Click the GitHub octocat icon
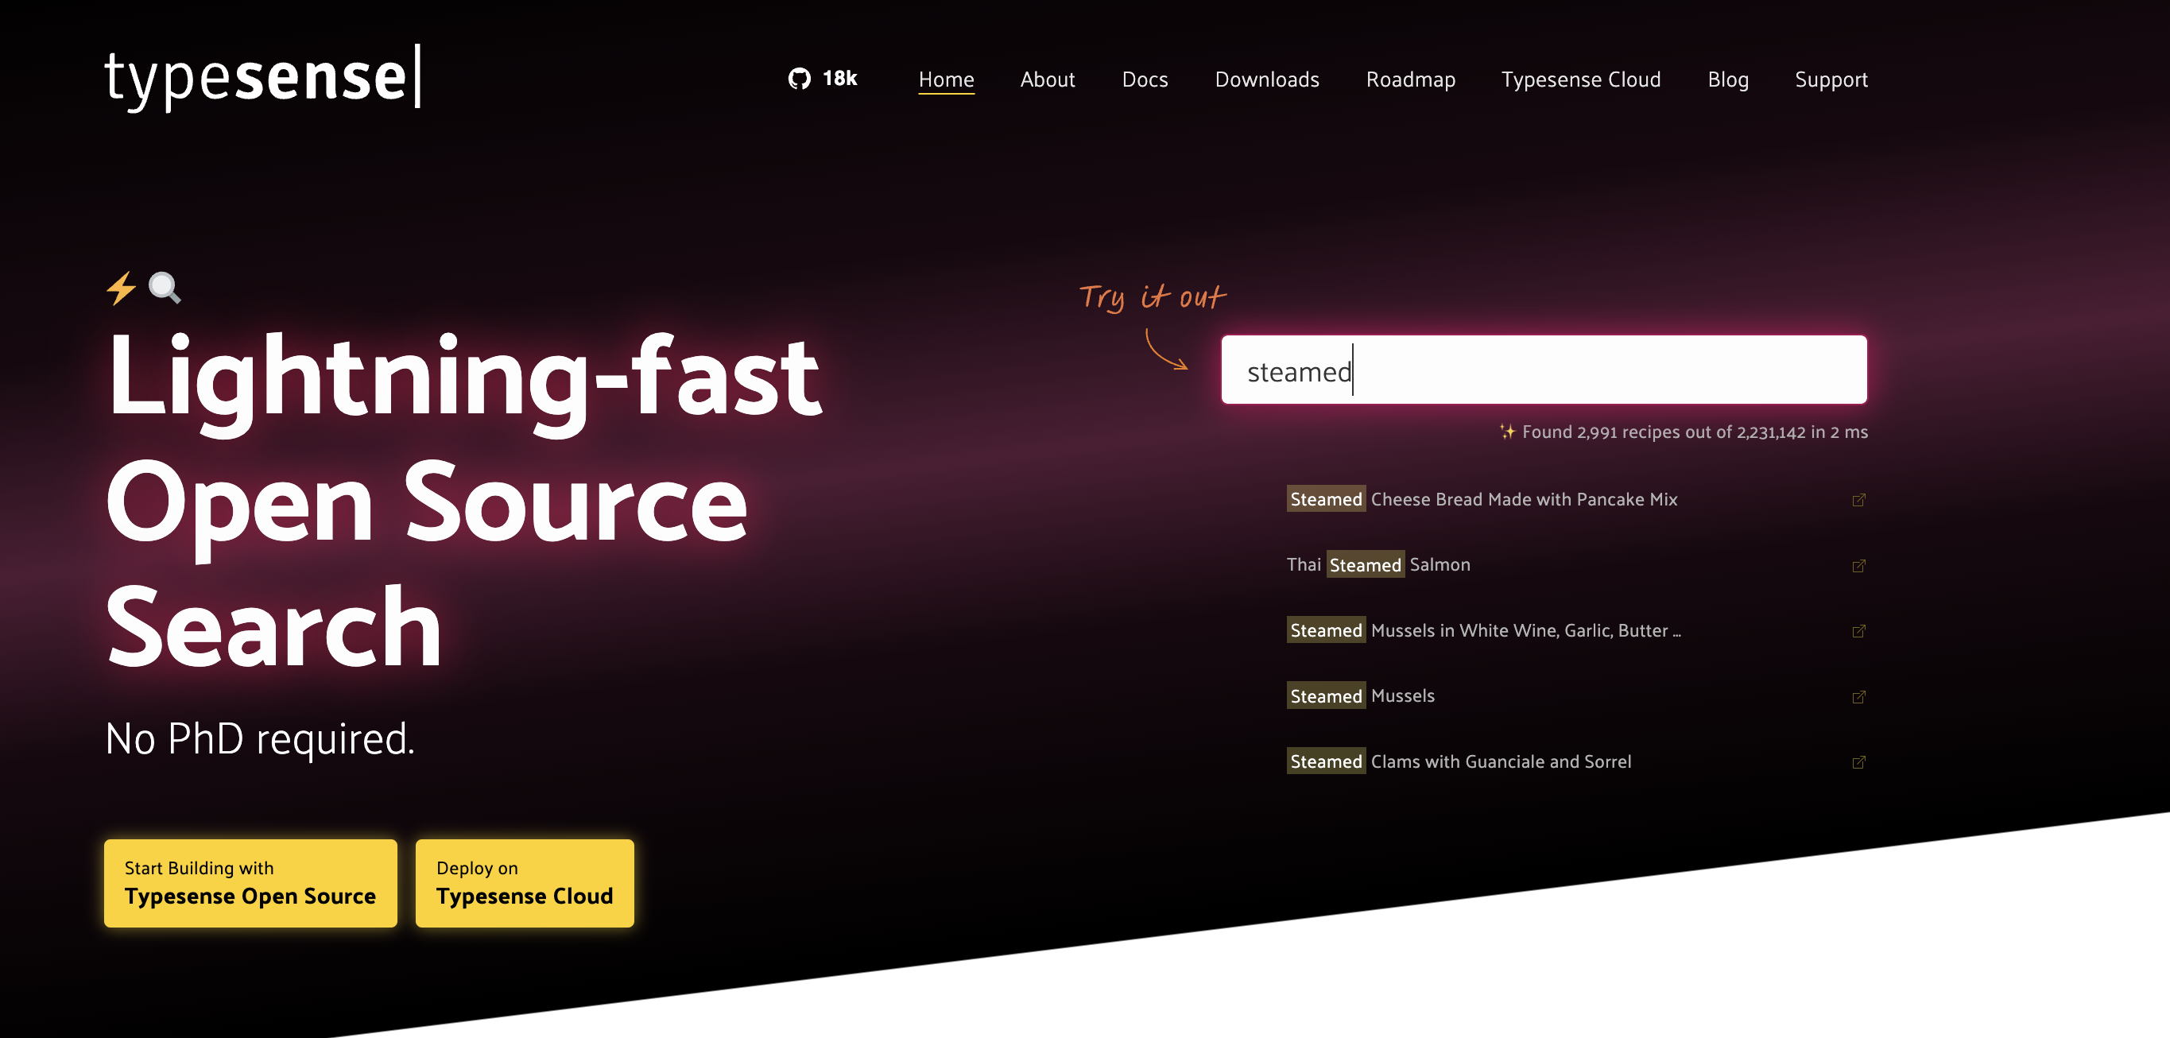2170x1038 pixels. [799, 79]
